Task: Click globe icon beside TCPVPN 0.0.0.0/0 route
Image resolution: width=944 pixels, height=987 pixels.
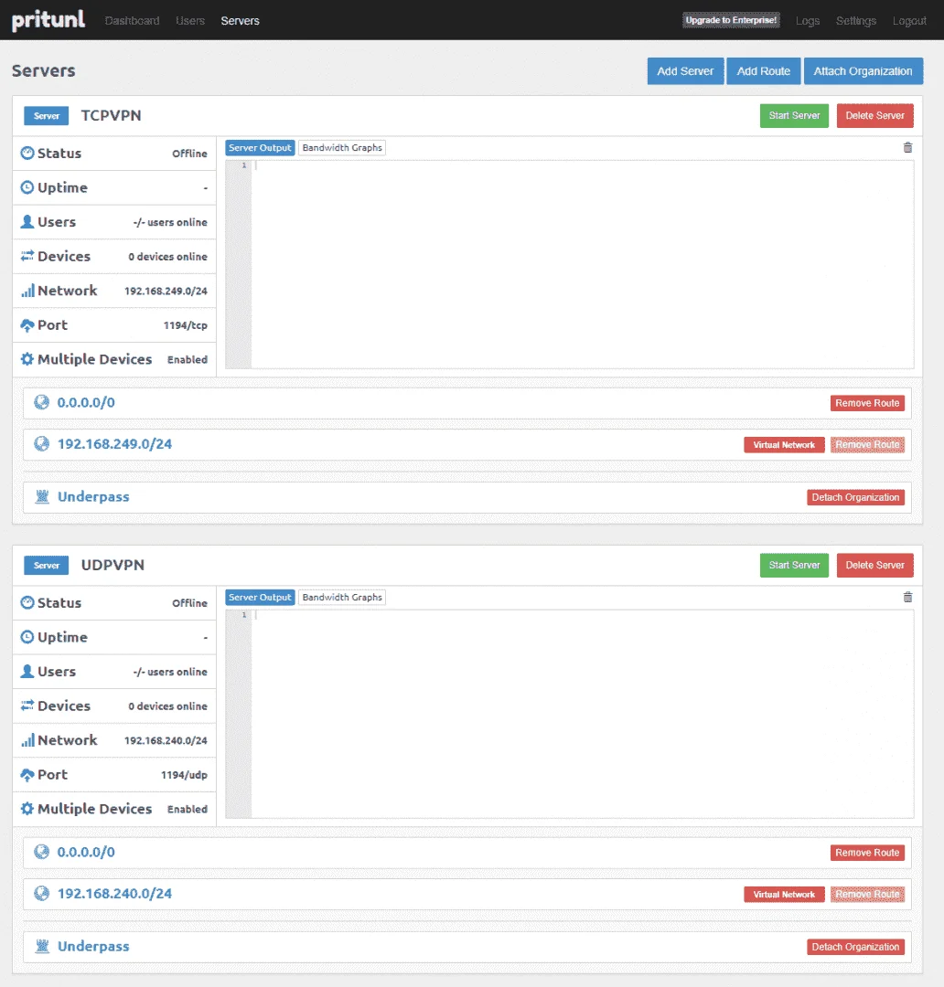Action: click(41, 402)
